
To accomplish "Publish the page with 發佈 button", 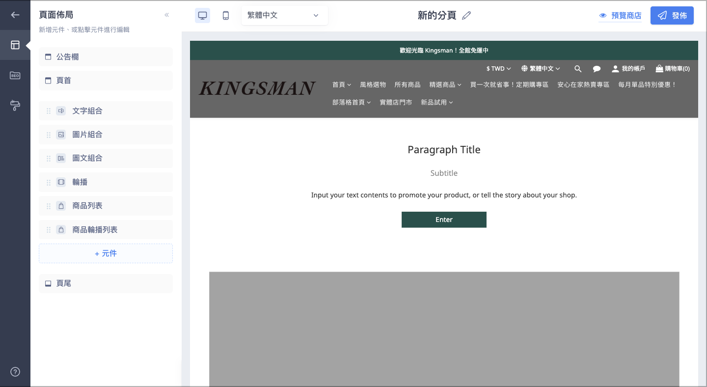I will [672, 15].
